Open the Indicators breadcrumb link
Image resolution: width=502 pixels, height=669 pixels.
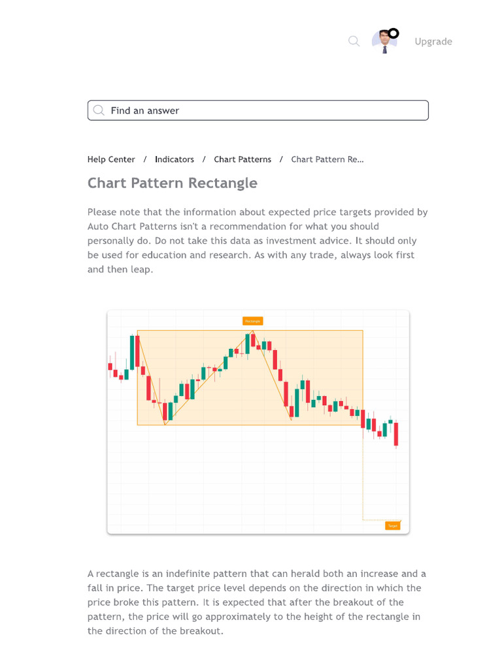pos(175,159)
